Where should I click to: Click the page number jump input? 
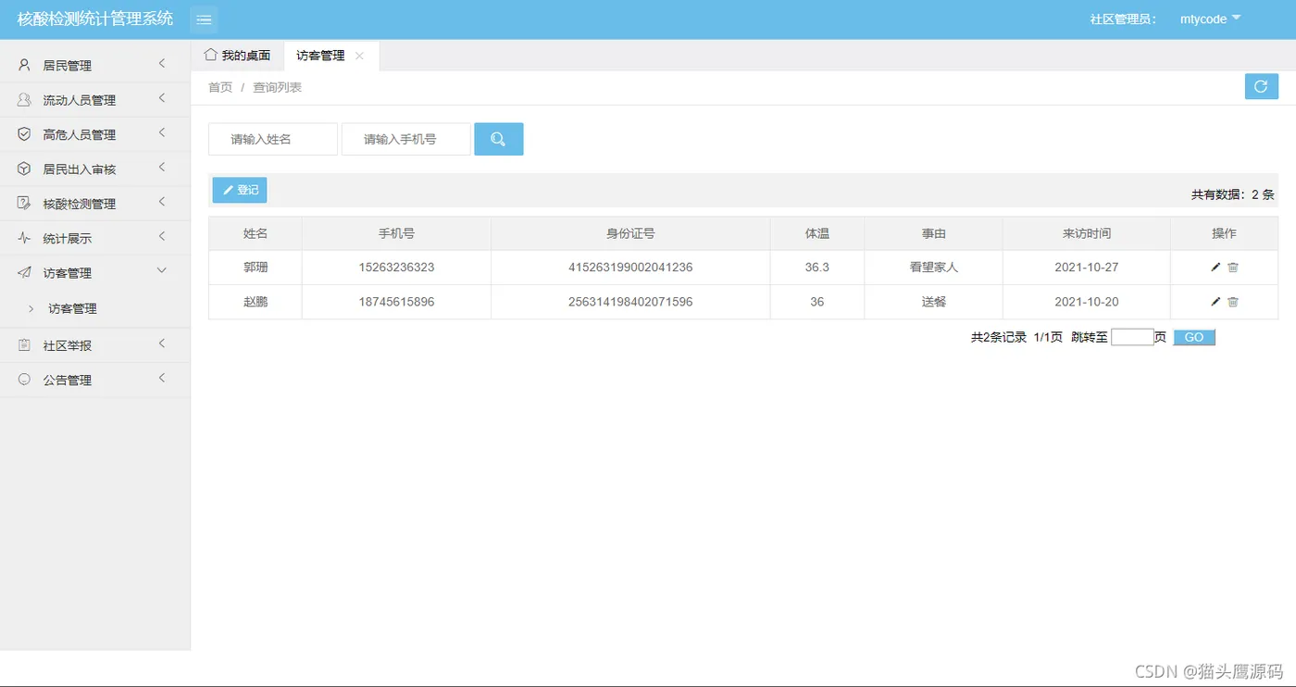pos(1132,337)
